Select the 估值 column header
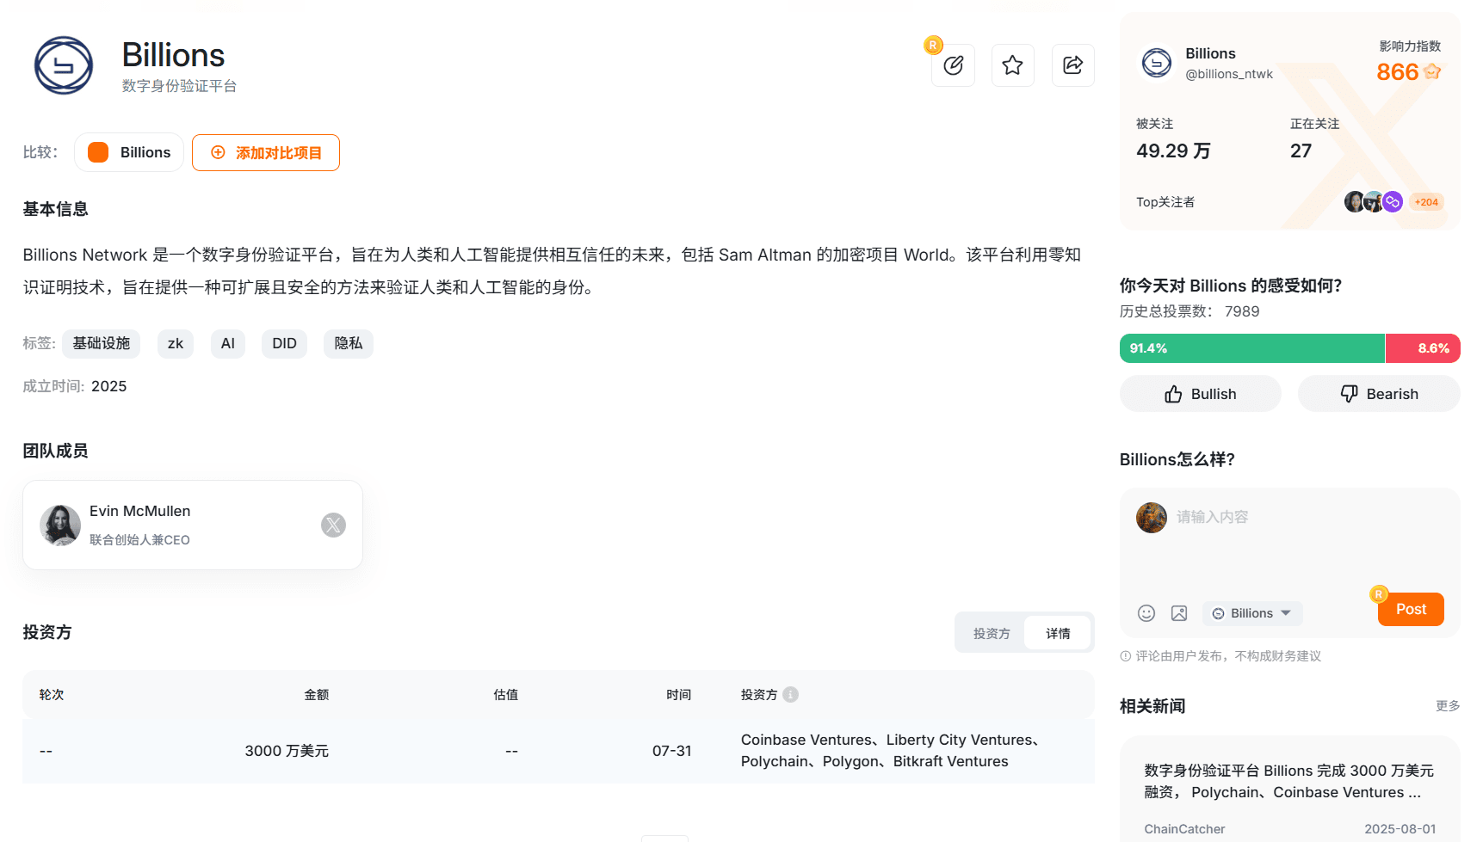This screenshot has height=842, width=1483. coord(505,694)
